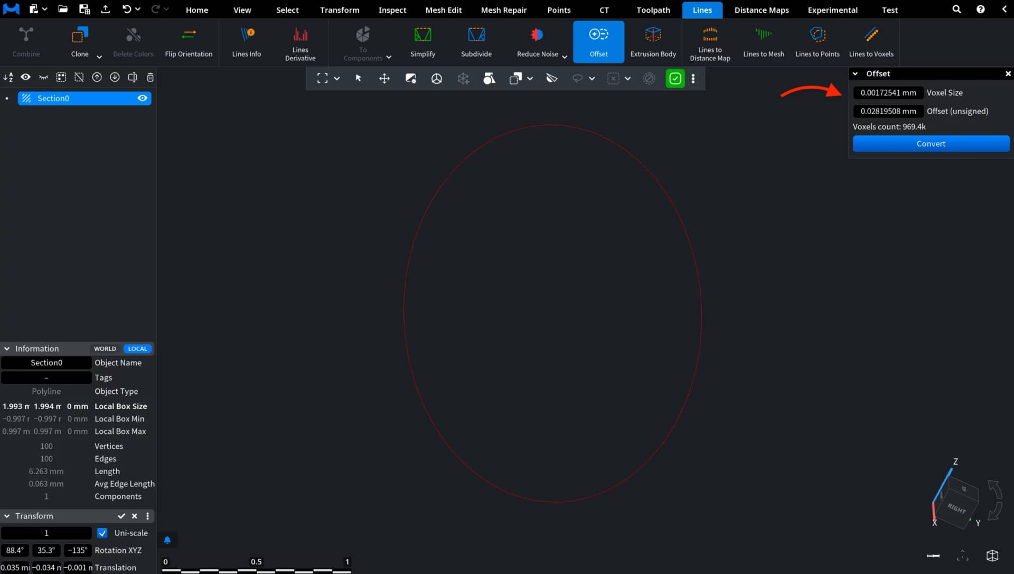
Task: Switch to the Distance Maps tab
Action: (761, 10)
